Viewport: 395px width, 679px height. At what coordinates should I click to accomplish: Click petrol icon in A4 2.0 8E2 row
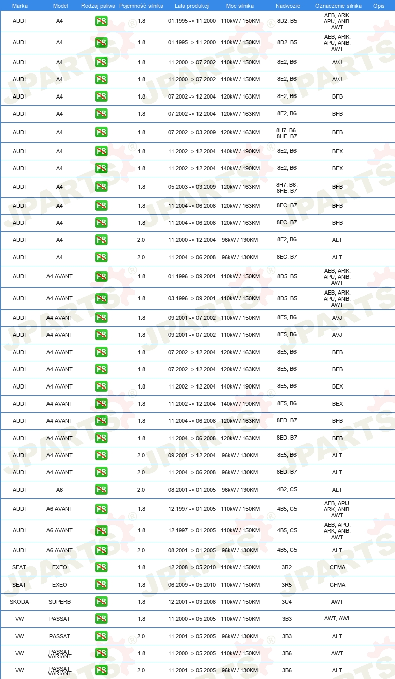pyautogui.click(x=101, y=240)
